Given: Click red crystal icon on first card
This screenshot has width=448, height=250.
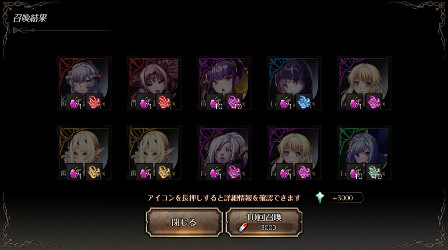Looking at the screenshot, I should click(94, 102).
